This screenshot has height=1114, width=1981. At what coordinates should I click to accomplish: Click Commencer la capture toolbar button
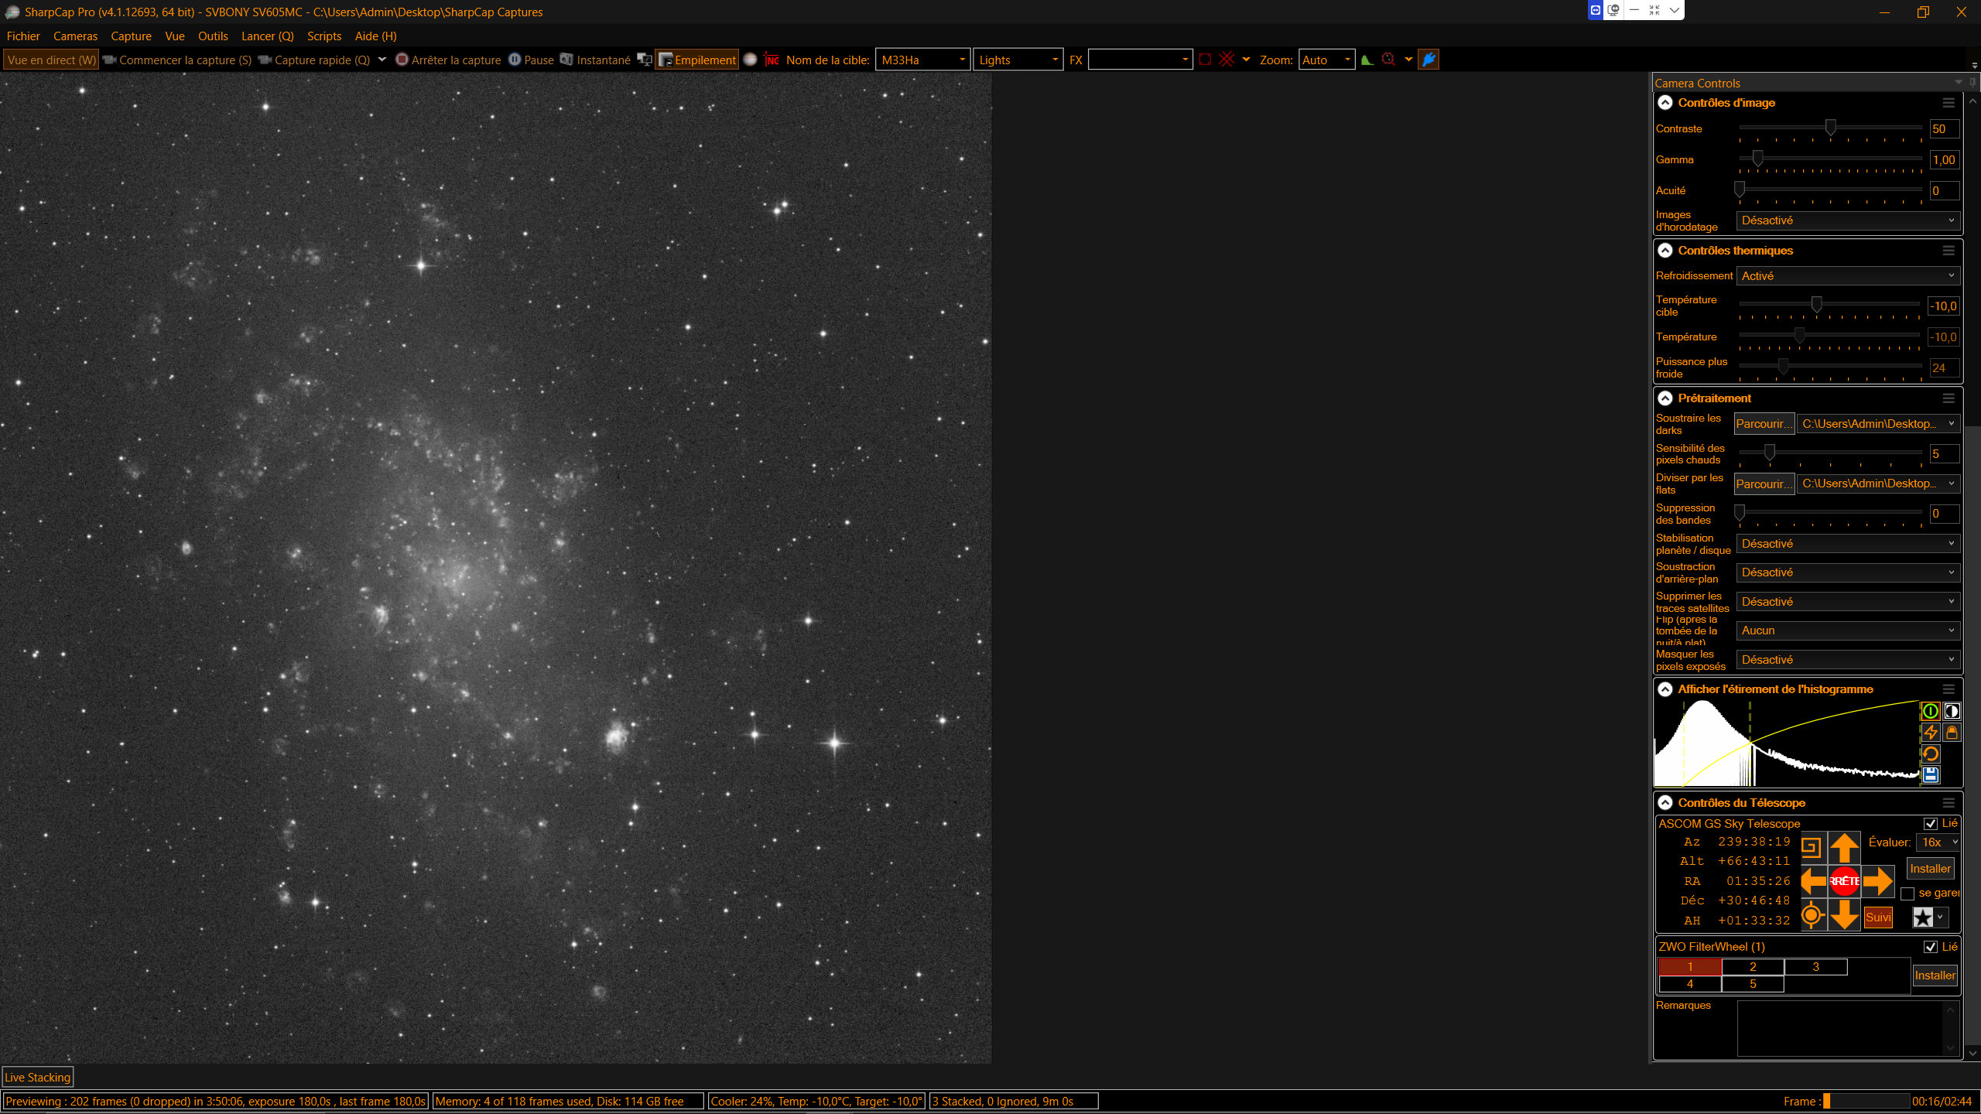click(177, 60)
